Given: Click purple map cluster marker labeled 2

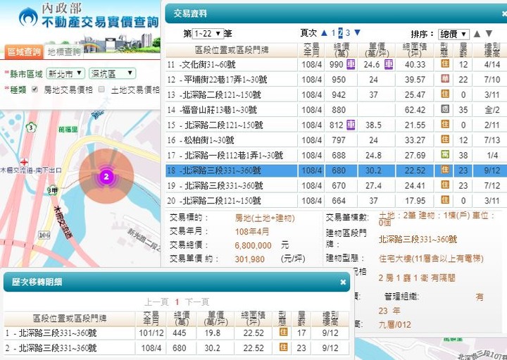Looking at the screenshot, I should pyautogui.click(x=106, y=177).
